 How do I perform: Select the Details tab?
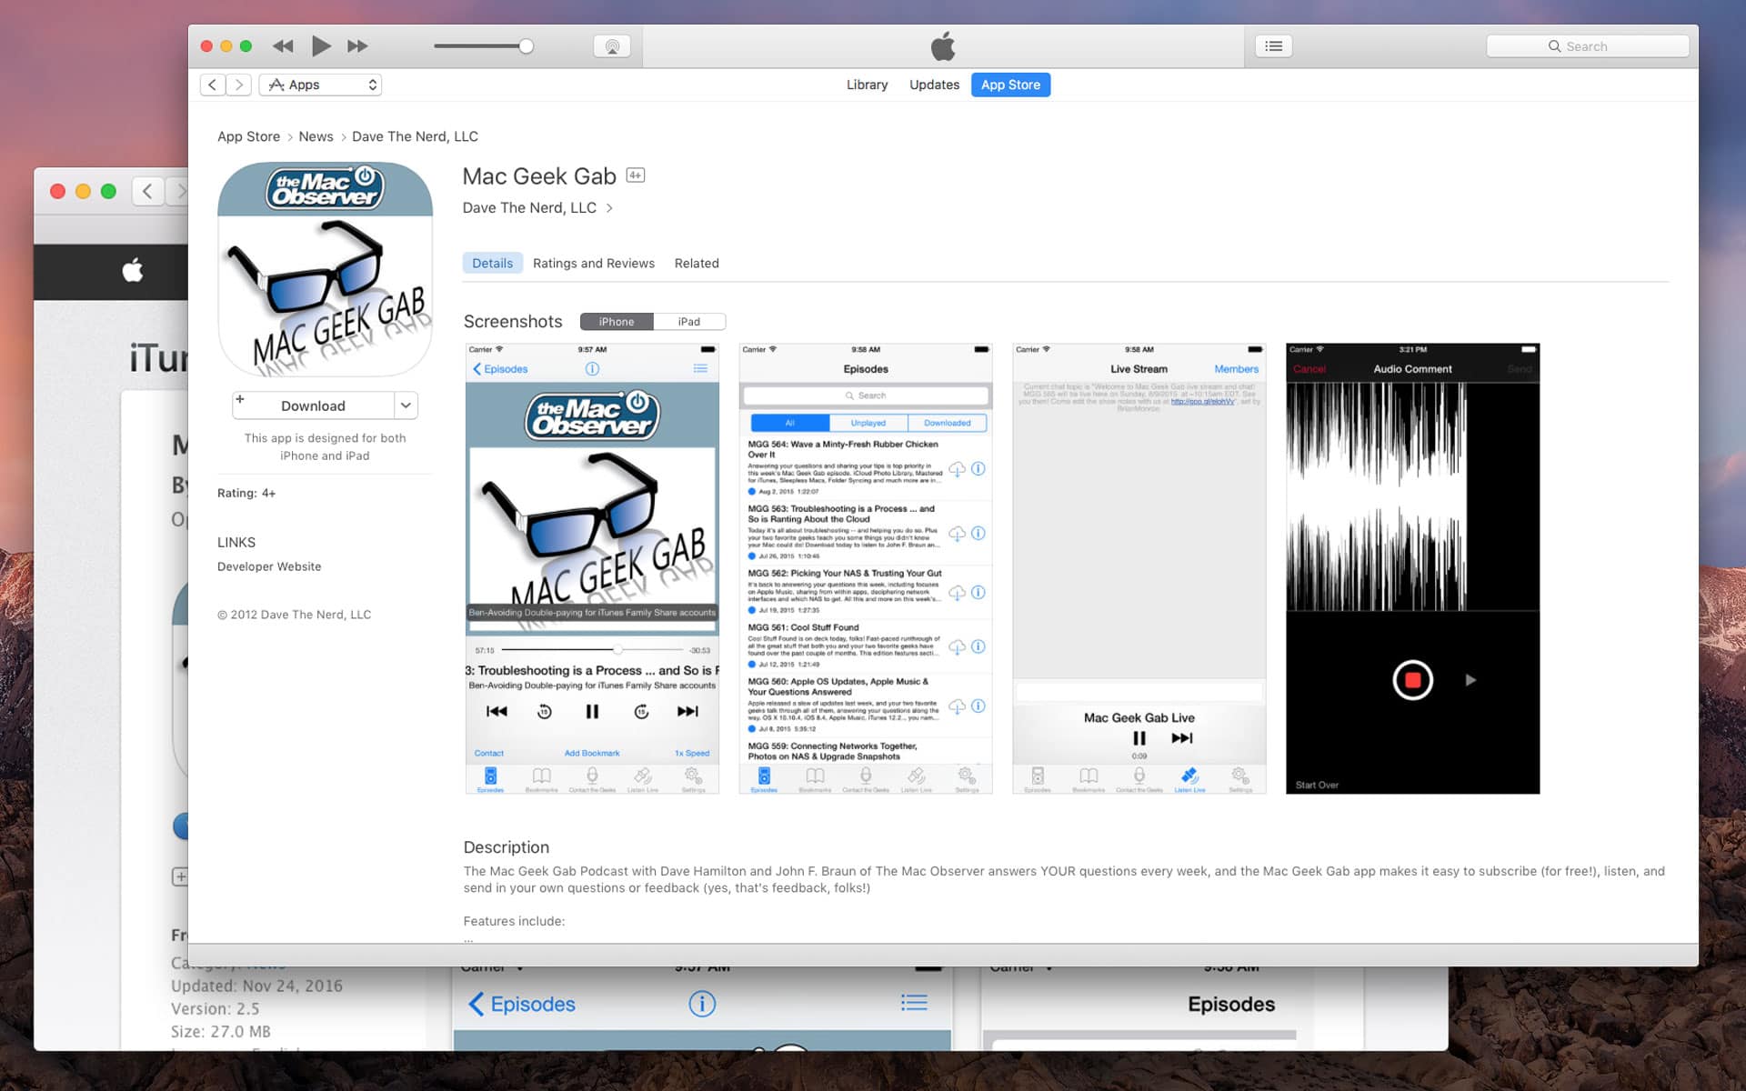(x=490, y=263)
